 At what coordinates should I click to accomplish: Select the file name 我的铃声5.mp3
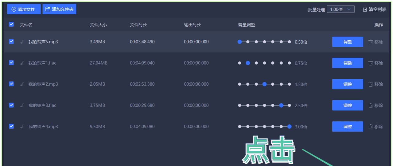[43, 42]
